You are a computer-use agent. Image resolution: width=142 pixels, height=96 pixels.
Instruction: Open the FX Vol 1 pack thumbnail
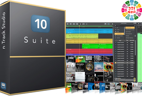[x=80, y=77]
